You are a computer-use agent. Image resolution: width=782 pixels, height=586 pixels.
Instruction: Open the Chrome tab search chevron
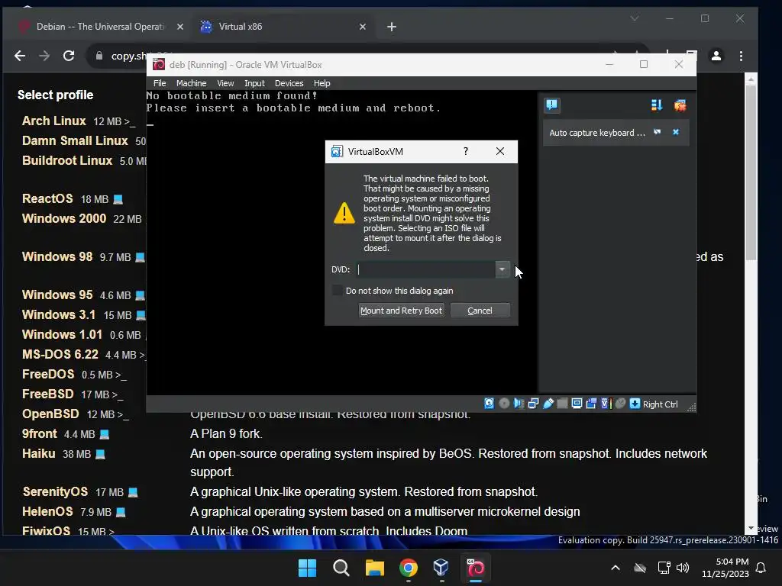(635, 18)
